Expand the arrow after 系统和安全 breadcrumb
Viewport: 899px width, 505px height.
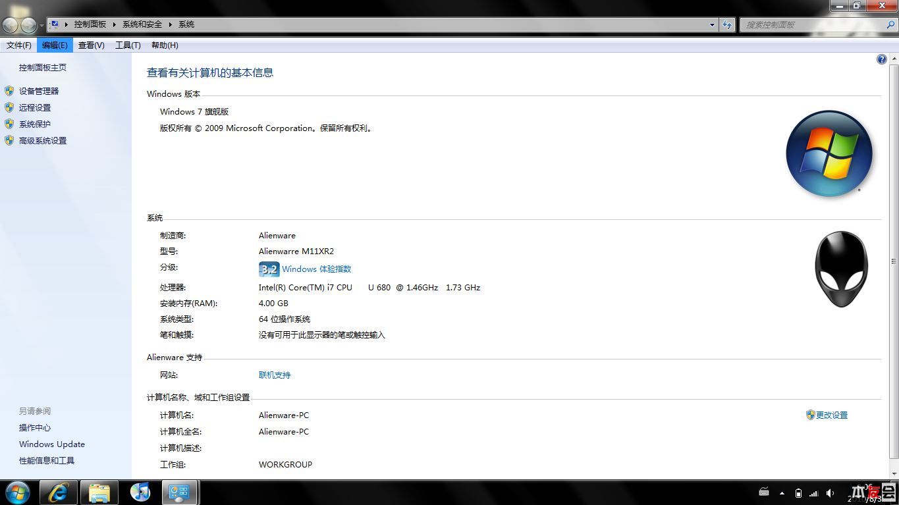(x=170, y=24)
